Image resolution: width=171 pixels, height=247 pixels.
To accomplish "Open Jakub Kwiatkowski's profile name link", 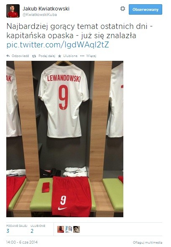I will point(46,8).
